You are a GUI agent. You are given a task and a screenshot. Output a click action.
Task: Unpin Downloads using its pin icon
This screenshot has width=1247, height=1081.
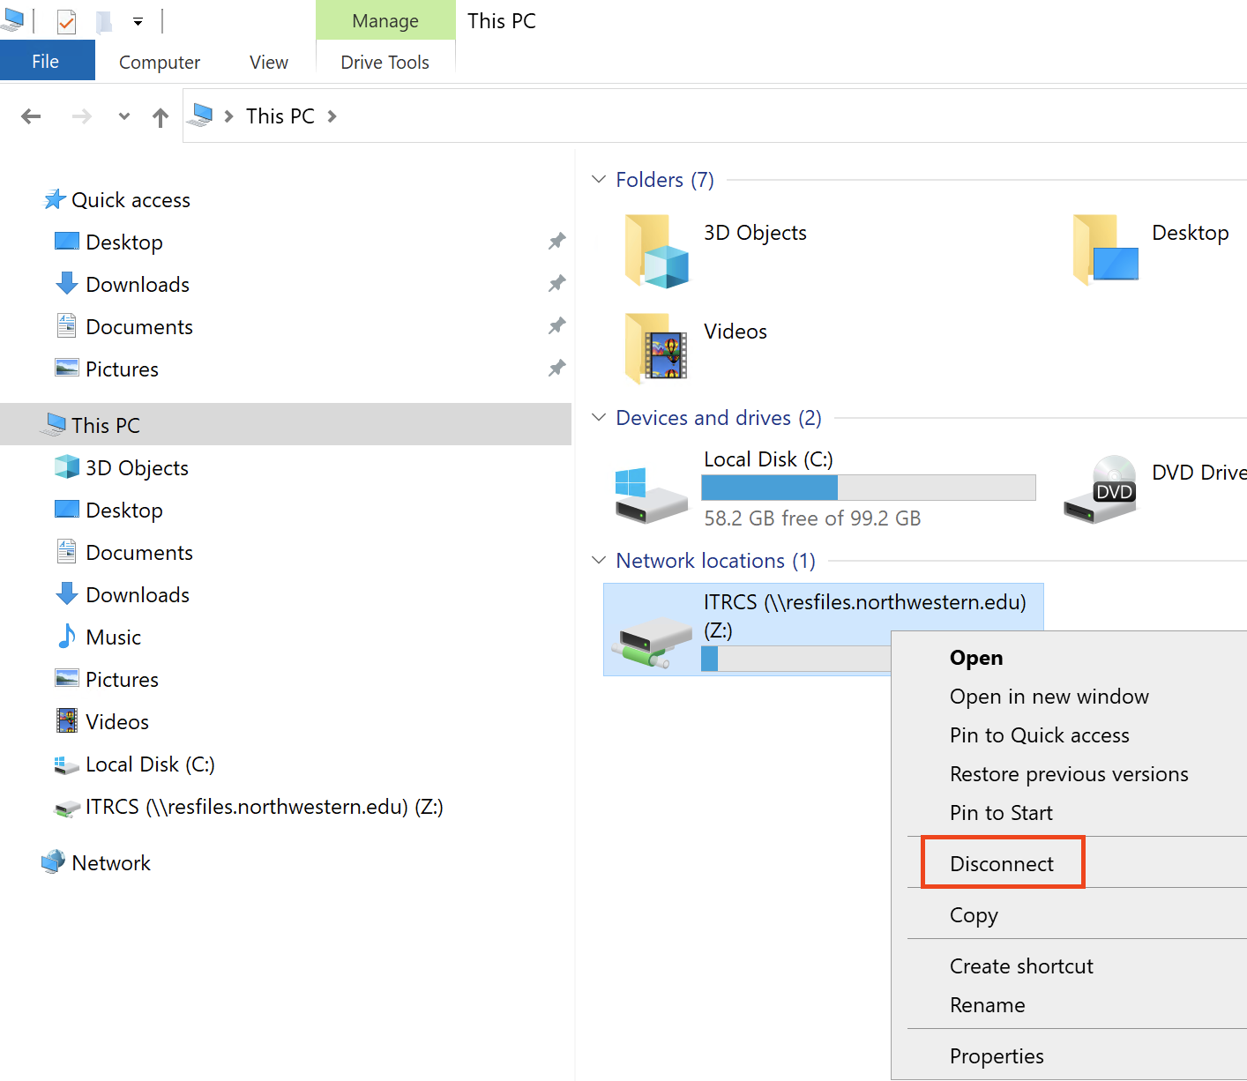[x=556, y=284]
